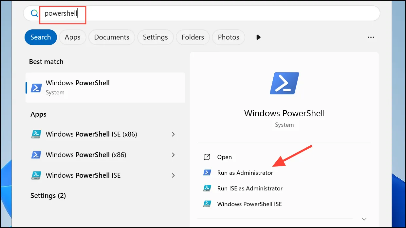406x228 pixels.
Task: Click the large Windows PowerShell logo
Action: click(284, 83)
